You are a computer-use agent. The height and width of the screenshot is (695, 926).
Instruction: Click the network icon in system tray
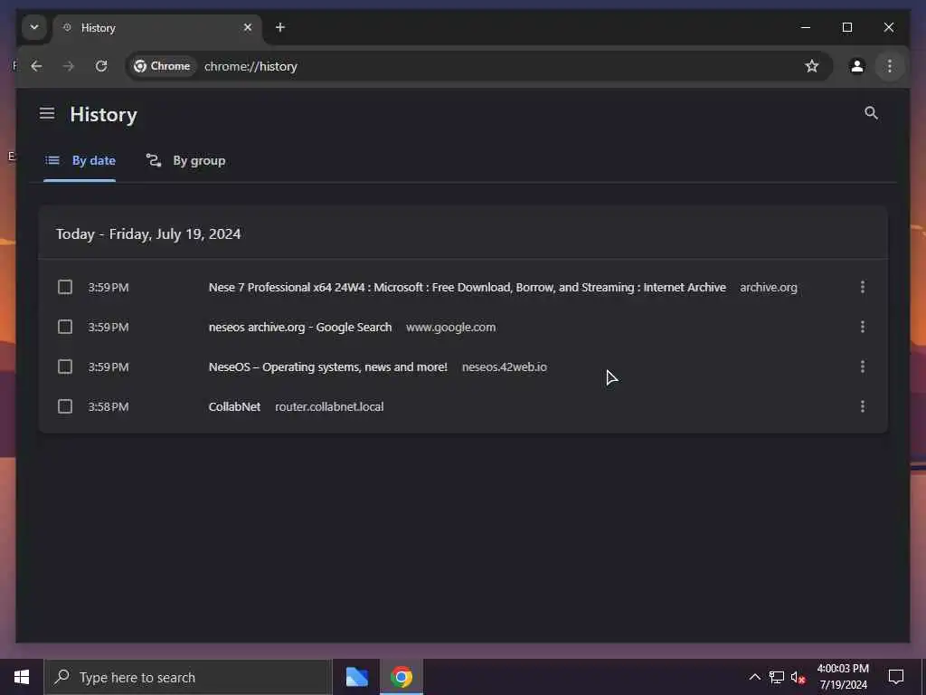tap(776, 677)
